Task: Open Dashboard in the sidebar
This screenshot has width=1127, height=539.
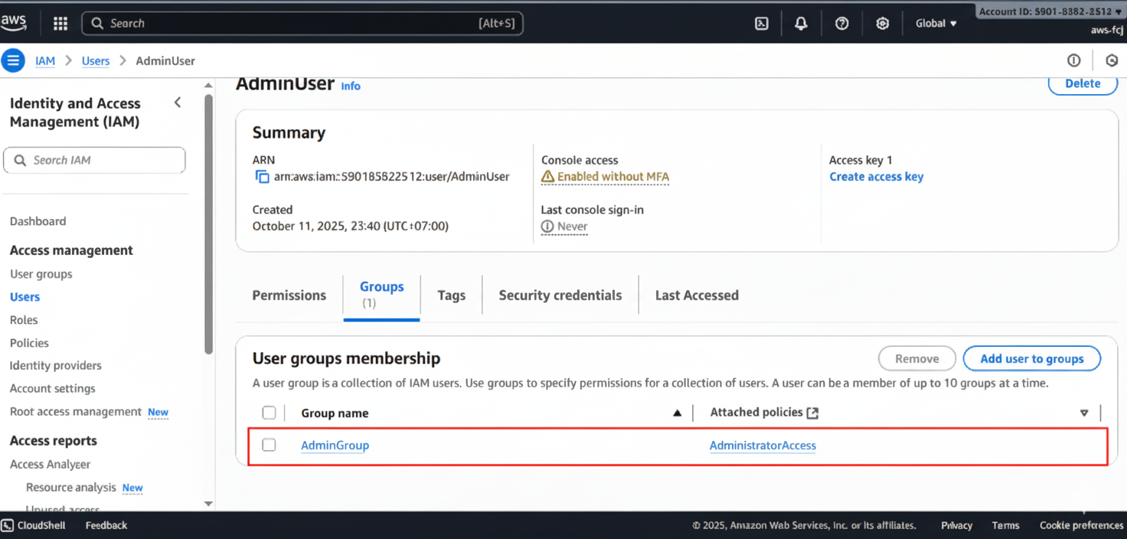Action: click(38, 221)
